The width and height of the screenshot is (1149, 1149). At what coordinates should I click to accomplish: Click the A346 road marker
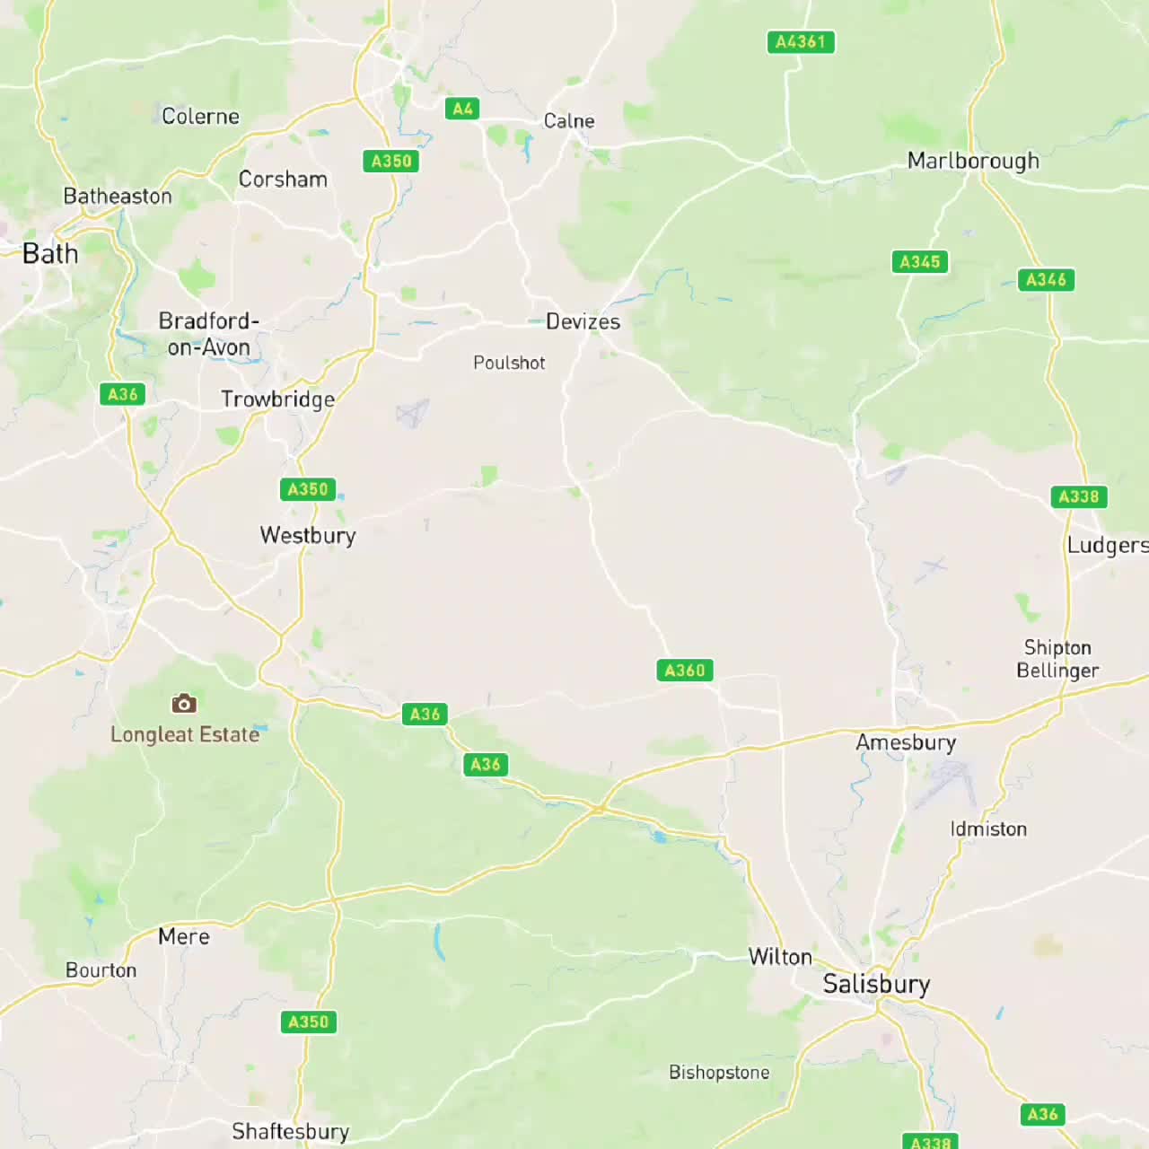[x=1046, y=279]
